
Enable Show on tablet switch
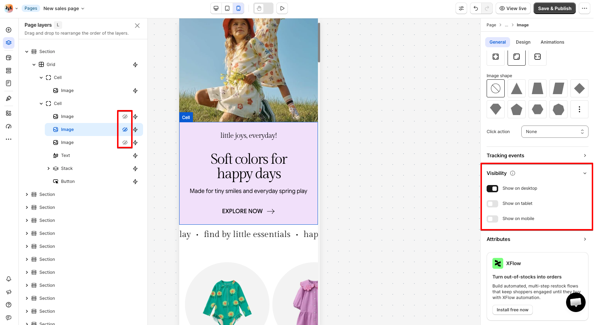(492, 203)
